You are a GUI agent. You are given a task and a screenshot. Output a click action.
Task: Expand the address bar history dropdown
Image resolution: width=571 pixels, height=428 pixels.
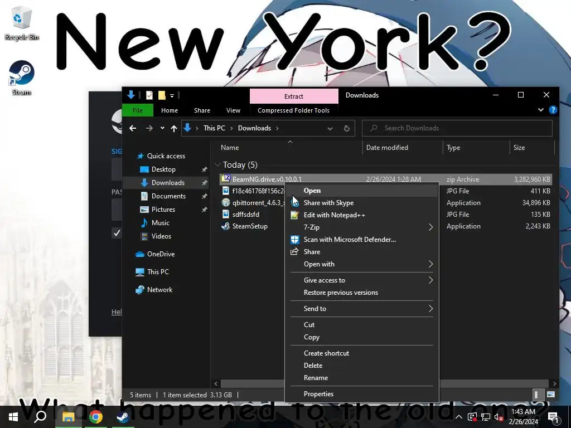pyautogui.click(x=330, y=128)
